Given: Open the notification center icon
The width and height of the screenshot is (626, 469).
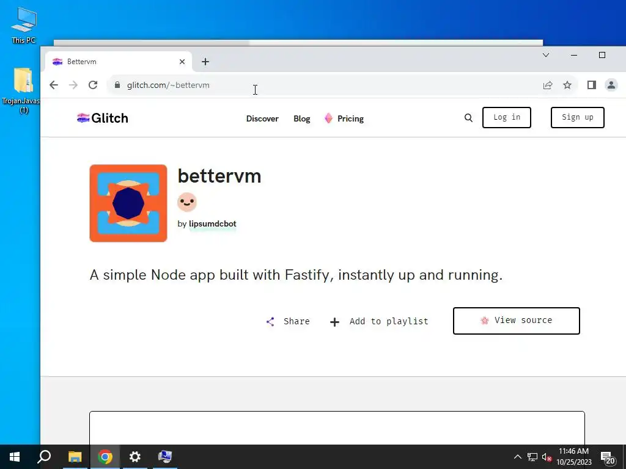Looking at the screenshot, I should tap(607, 457).
